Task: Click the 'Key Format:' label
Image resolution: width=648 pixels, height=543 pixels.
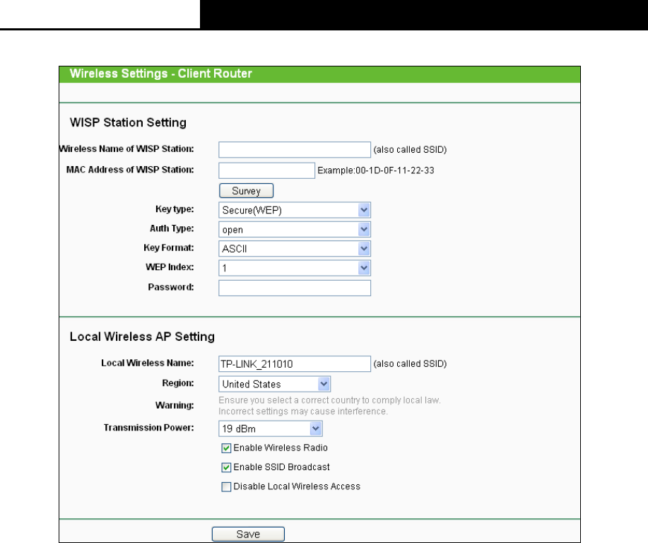Action: click(169, 247)
